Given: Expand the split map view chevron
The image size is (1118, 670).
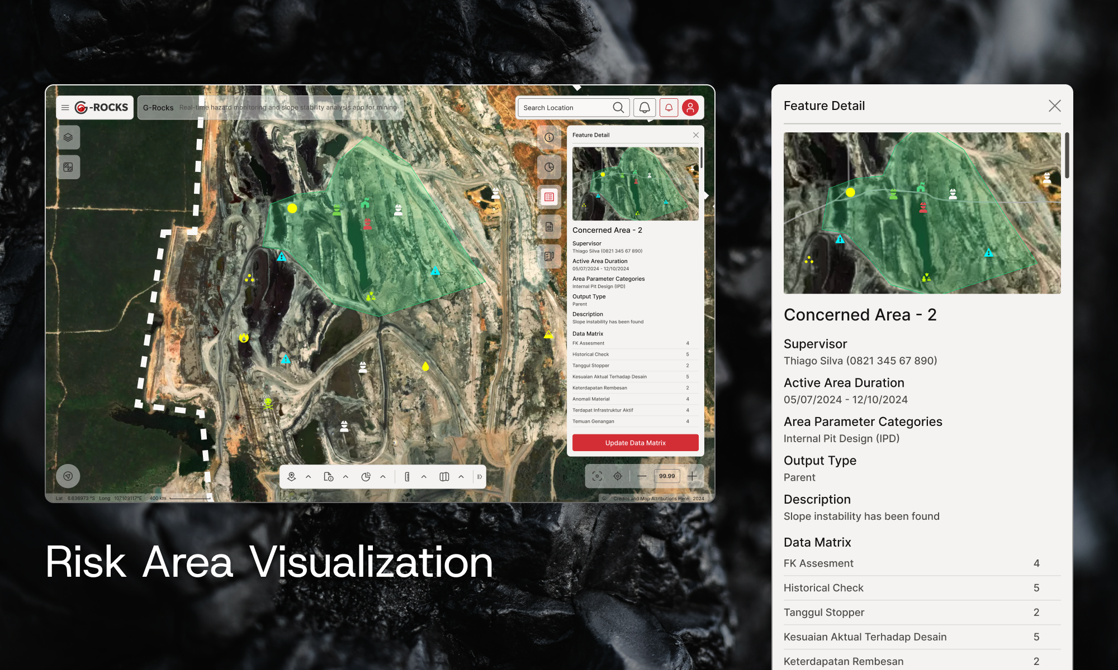Looking at the screenshot, I should tap(461, 477).
